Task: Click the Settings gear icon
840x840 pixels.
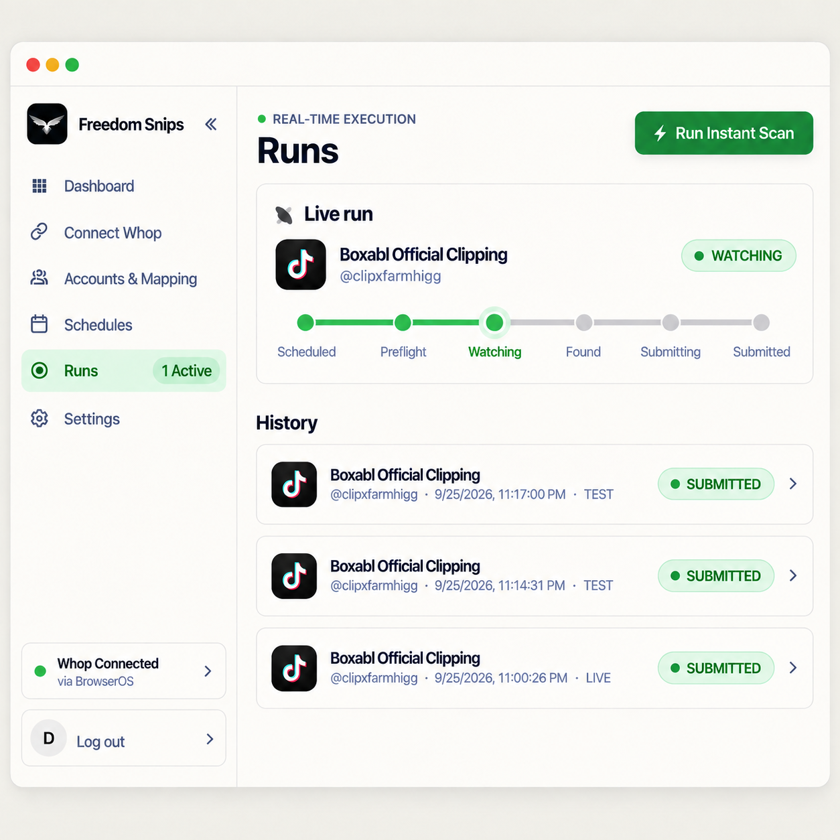Action: tap(40, 419)
